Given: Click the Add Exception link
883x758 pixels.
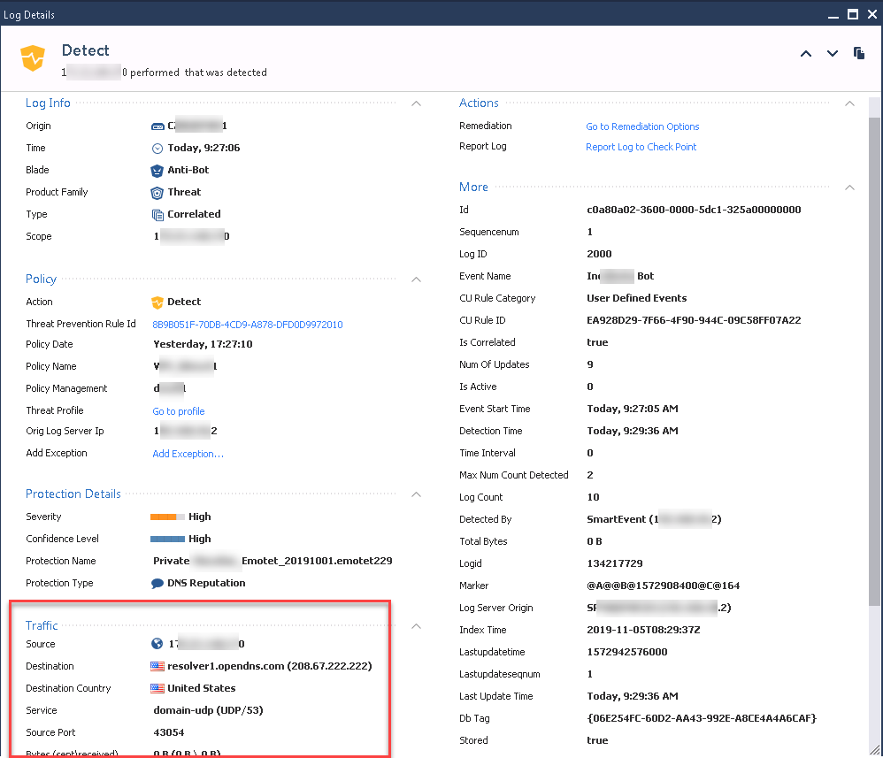Looking at the screenshot, I should pyautogui.click(x=188, y=454).
